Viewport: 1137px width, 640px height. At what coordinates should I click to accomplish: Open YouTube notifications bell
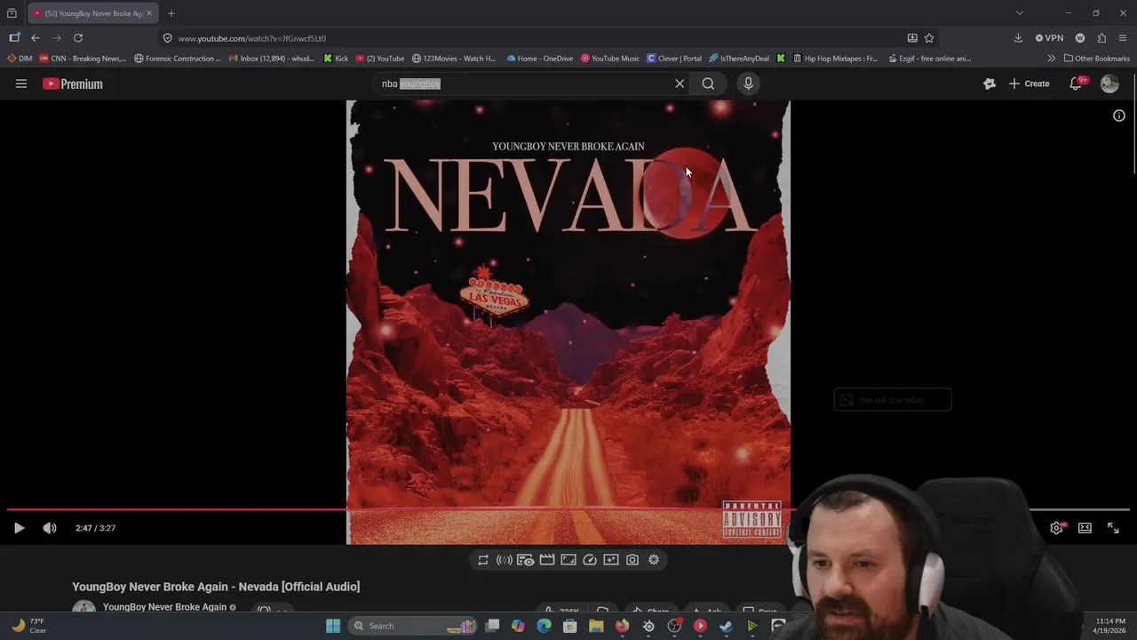1076,84
